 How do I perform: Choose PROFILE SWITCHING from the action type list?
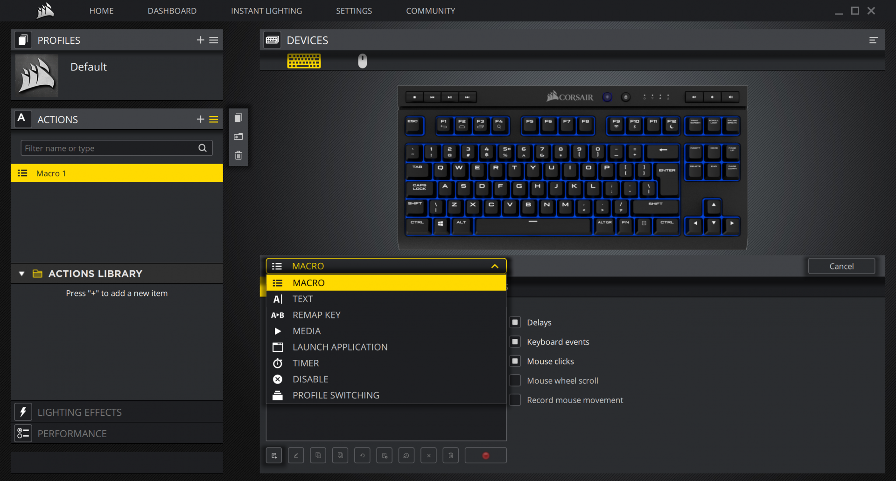386,395
